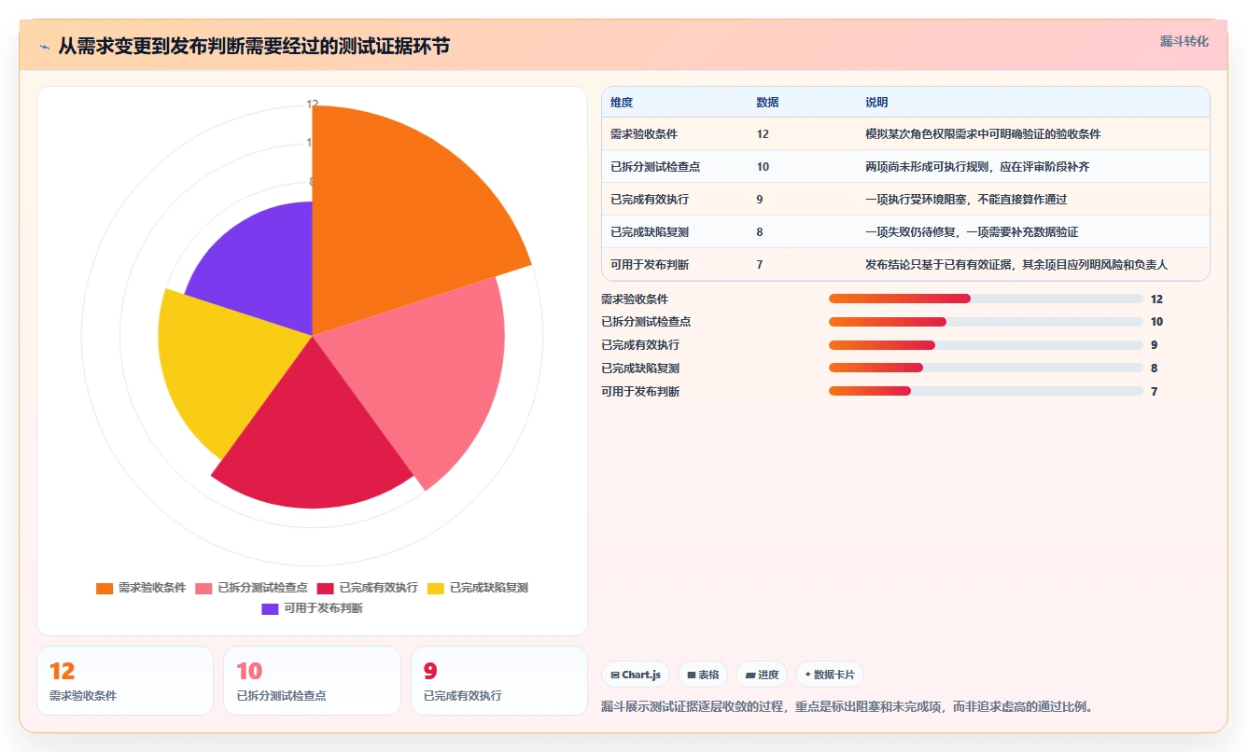
Task: Select the 已完成缺陷复测 table row label
Action: [650, 232]
